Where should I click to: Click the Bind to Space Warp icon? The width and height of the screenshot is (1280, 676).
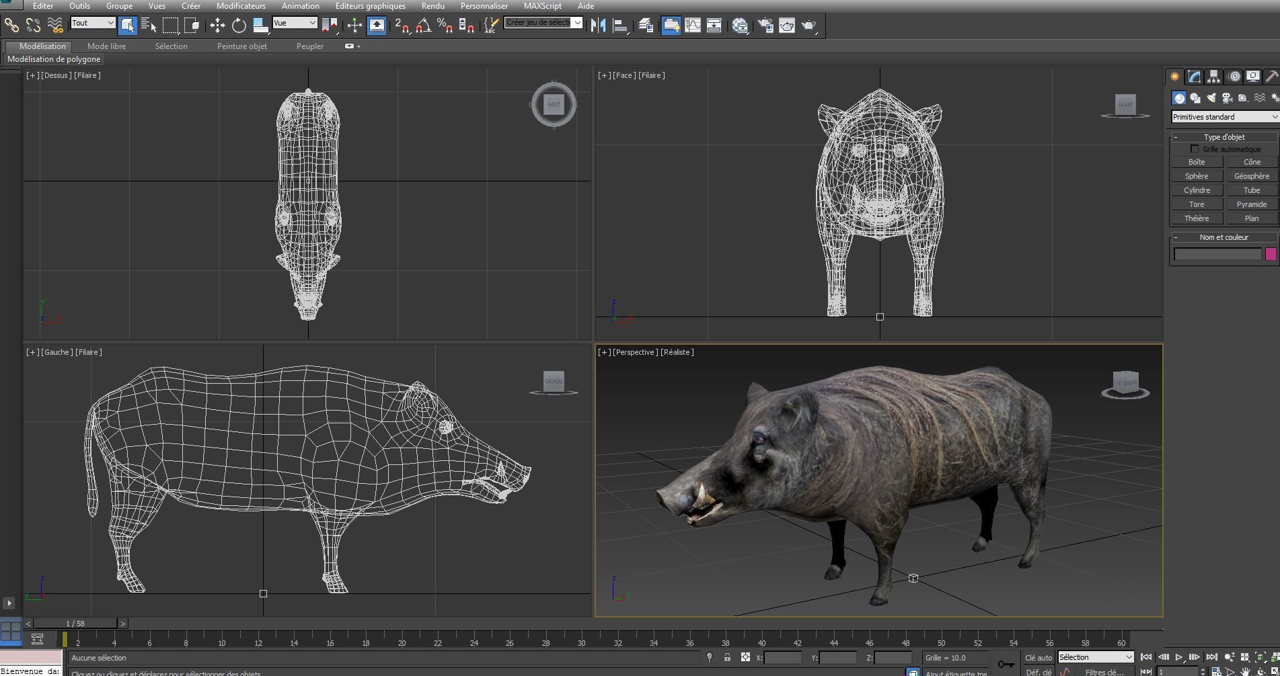(x=55, y=26)
